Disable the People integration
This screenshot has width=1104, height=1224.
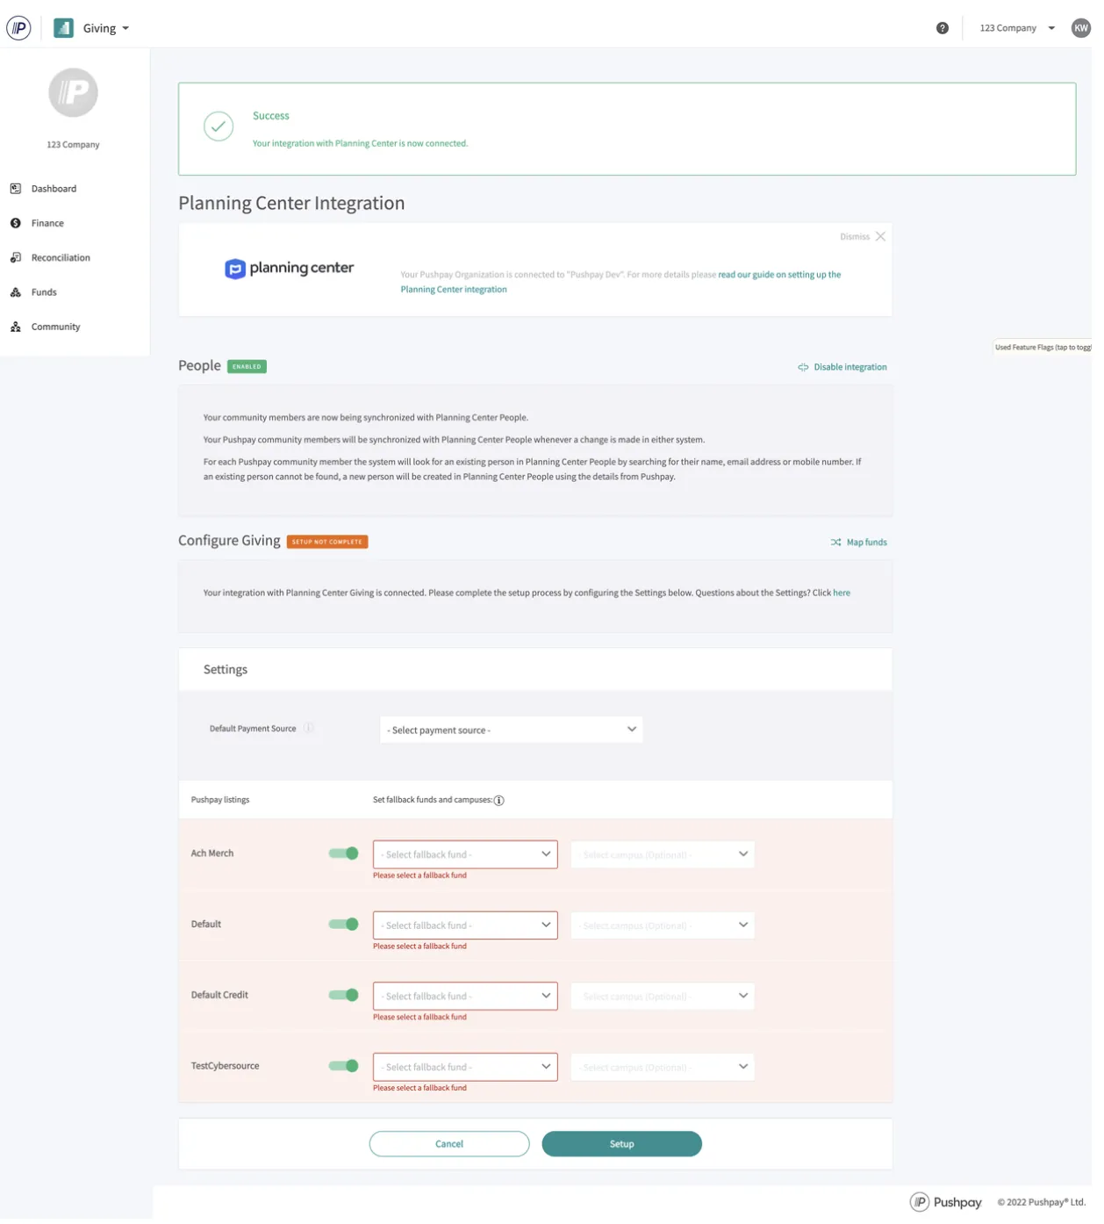pos(841,366)
